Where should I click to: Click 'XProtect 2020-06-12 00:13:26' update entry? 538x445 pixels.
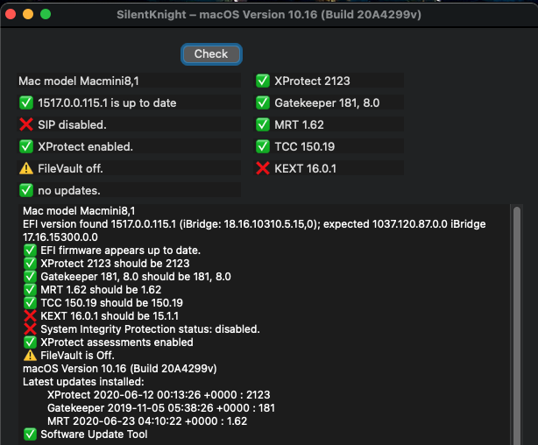pyautogui.click(x=159, y=395)
